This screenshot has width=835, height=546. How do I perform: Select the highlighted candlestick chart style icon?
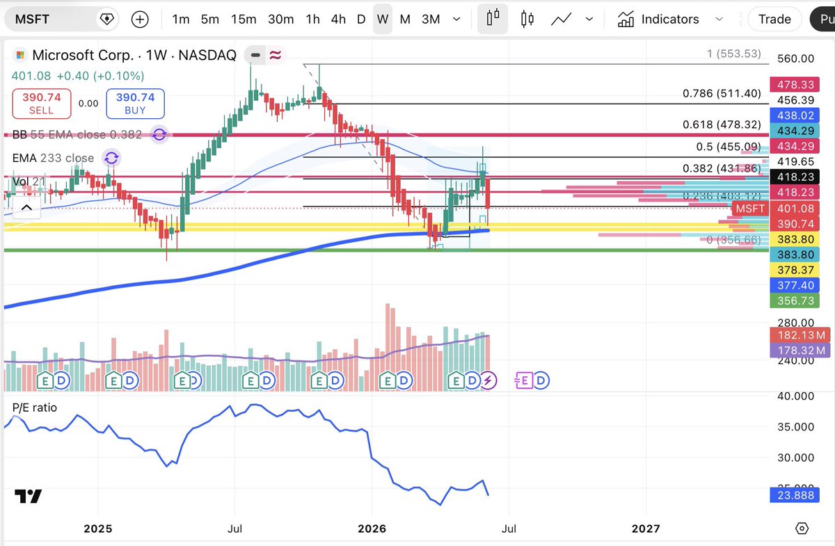pos(494,19)
